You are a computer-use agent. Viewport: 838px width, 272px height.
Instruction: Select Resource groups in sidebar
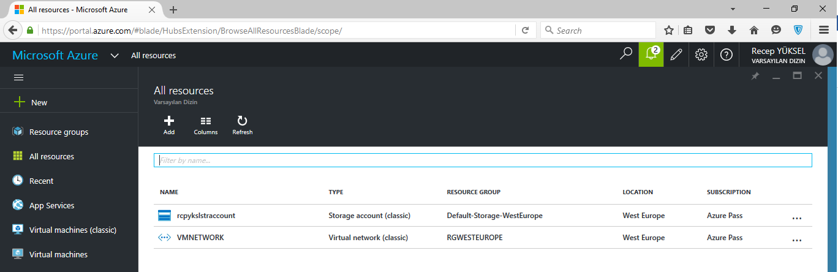click(59, 132)
